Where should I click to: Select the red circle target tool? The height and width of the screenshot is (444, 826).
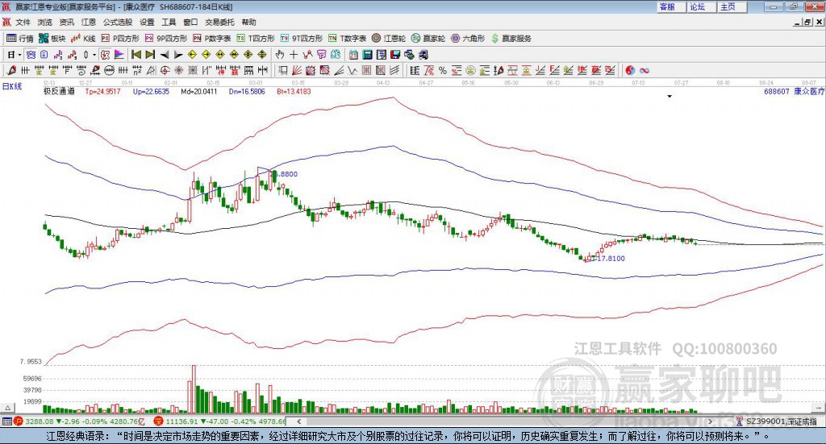click(165, 70)
